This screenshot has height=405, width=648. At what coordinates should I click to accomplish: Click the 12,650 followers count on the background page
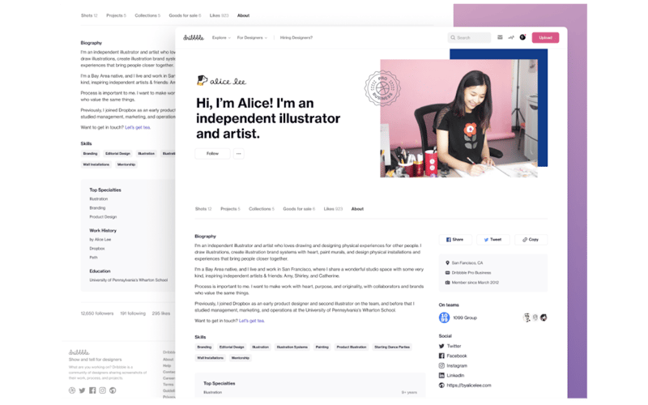click(97, 313)
